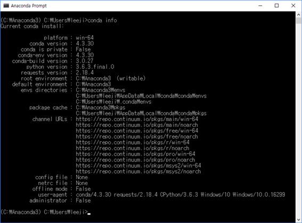Click the empty vertical scrollbar track

[298, 120]
